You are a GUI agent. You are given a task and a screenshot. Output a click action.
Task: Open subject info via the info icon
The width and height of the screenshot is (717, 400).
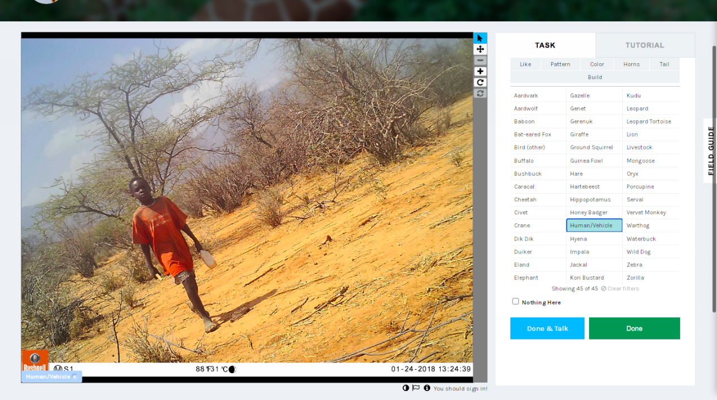[x=427, y=388]
